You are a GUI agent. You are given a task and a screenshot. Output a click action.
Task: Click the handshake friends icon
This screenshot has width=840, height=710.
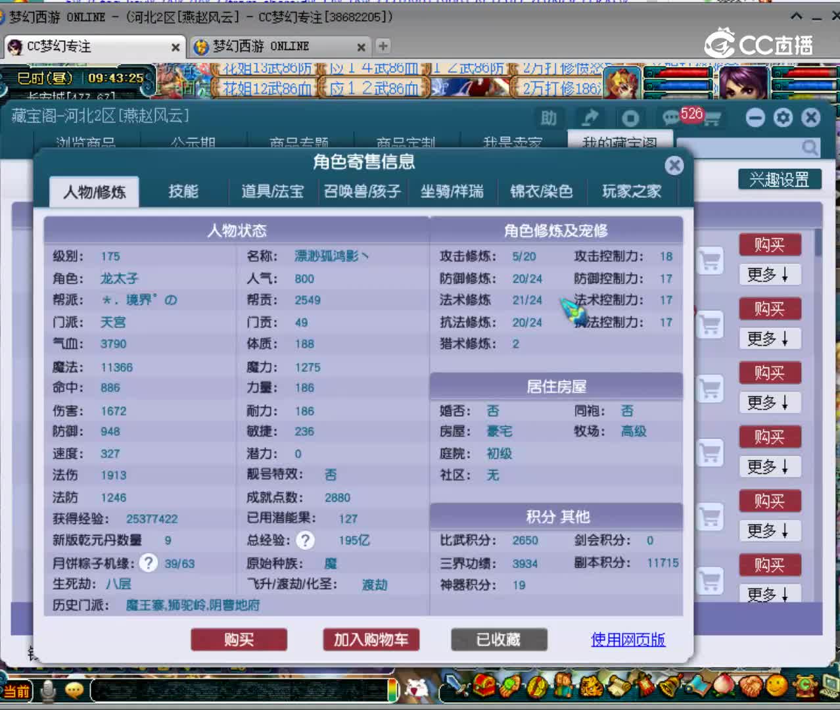coord(751,686)
